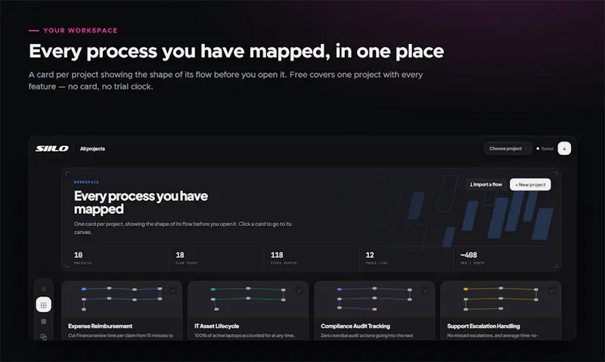Image resolution: width=605 pixels, height=362 pixels.
Task: Click the IT Asset Lifecycle card title
Action: [x=216, y=326]
